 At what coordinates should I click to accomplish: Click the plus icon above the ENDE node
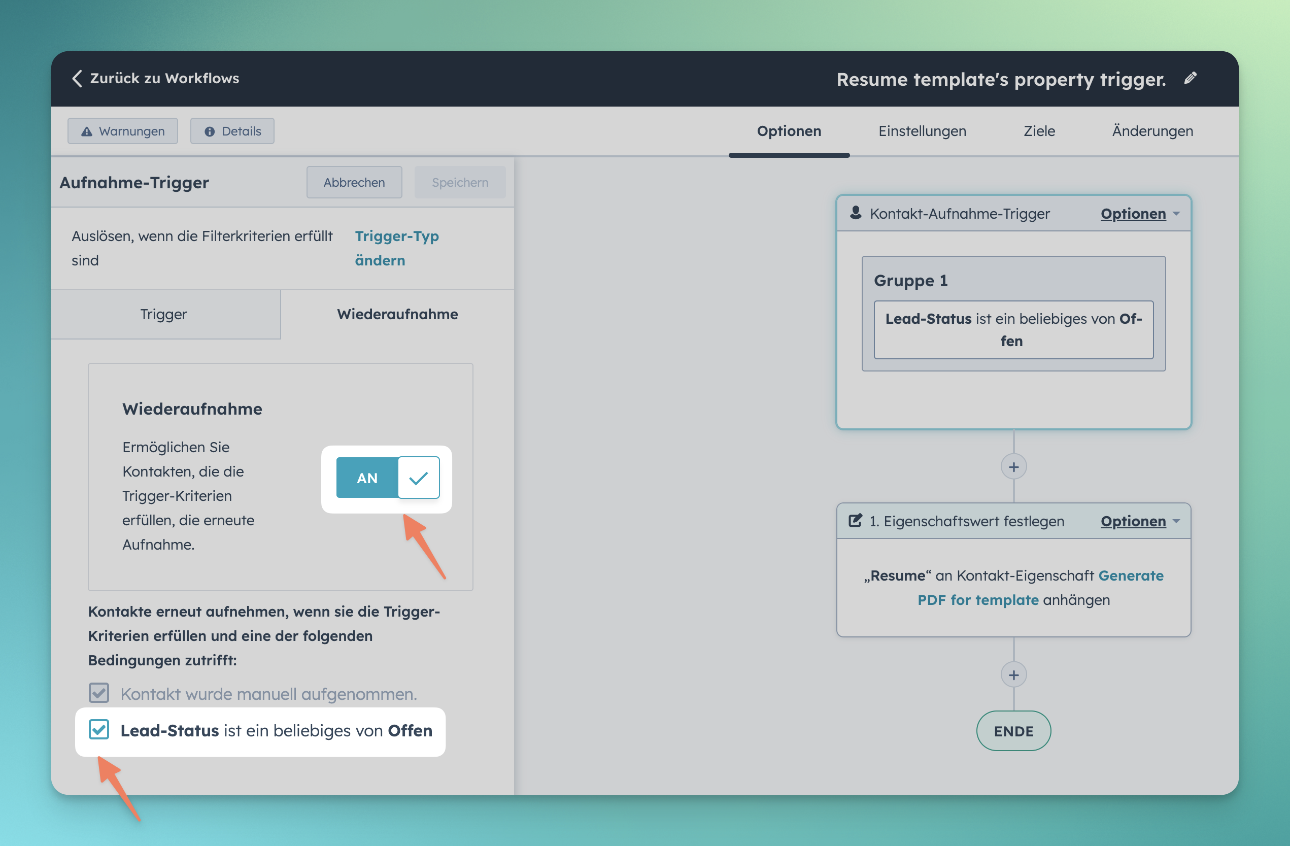(x=1013, y=675)
